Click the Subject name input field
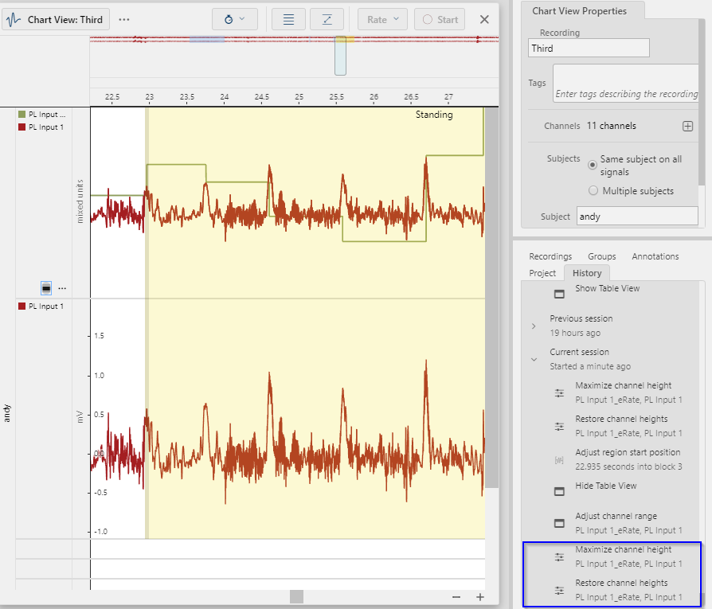Viewport: 712px width, 609px height. point(637,217)
